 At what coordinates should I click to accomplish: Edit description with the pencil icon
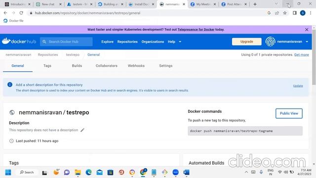82,130
